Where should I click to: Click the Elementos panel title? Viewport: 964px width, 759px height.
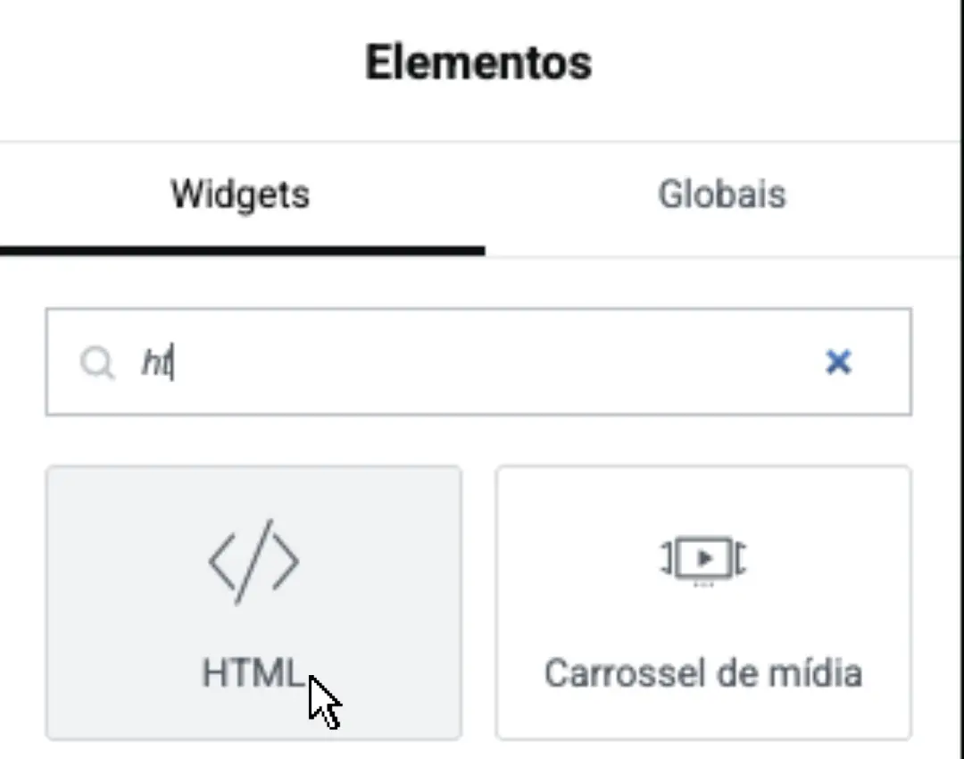click(479, 62)
